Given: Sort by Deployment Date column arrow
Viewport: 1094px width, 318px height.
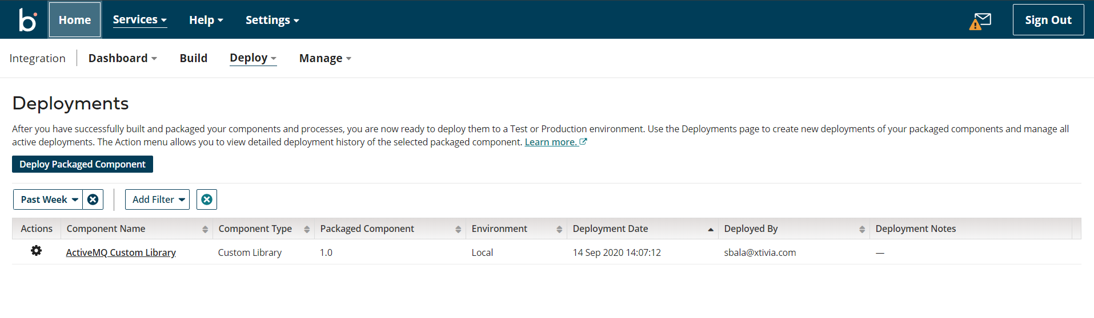Looking at the screenshot, I should (x=711, y=229).
